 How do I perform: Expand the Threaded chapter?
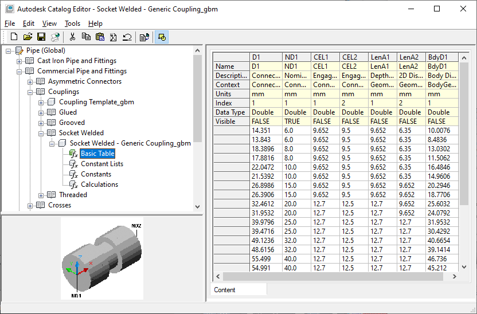41,195
